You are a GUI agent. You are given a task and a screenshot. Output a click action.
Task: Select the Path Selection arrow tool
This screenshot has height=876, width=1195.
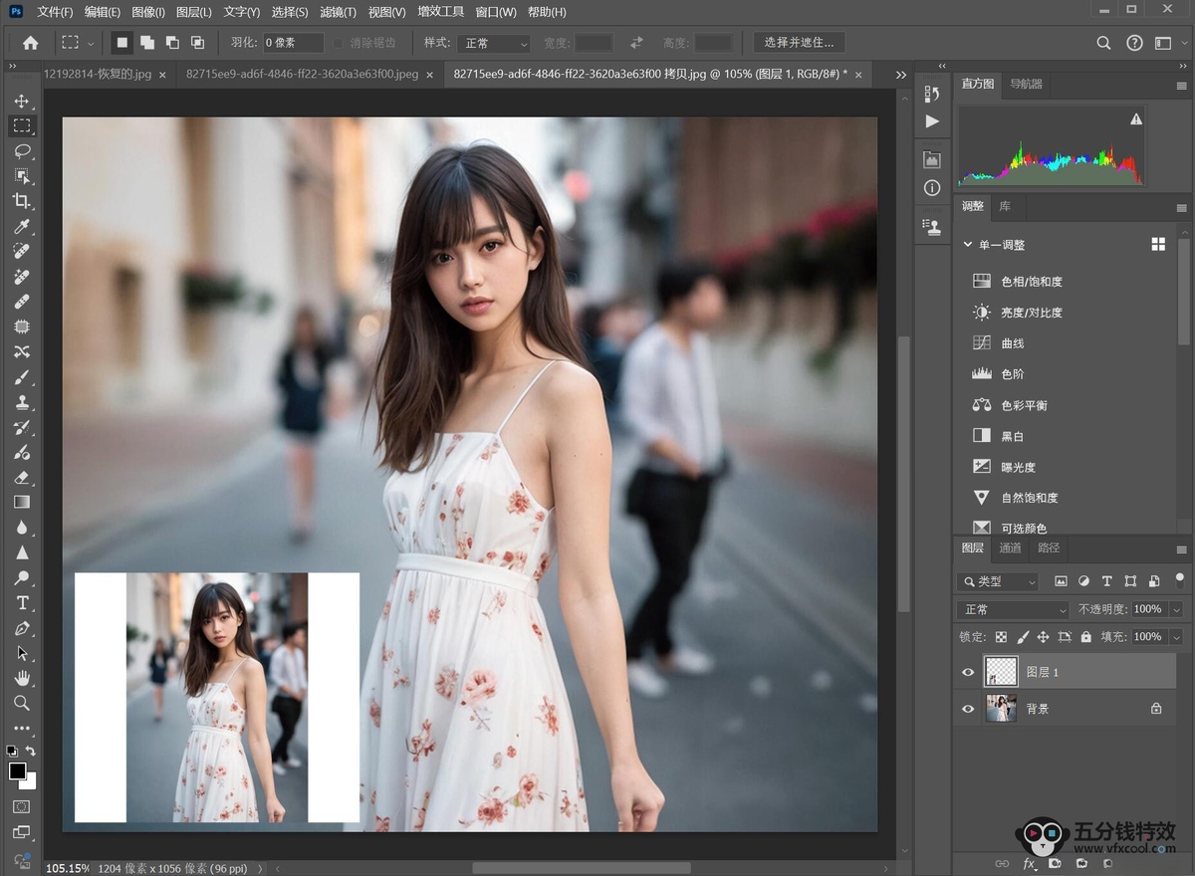click(22, 653)
